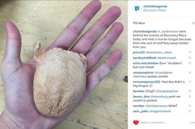This screenshot has width=195, height=129.
Task: Click the charlotteagenda profile avatar
Action: [137, 8]
